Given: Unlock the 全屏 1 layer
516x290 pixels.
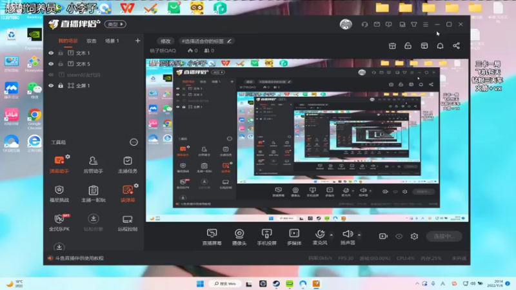Looking at the screenshot, I should click(61, 86).
